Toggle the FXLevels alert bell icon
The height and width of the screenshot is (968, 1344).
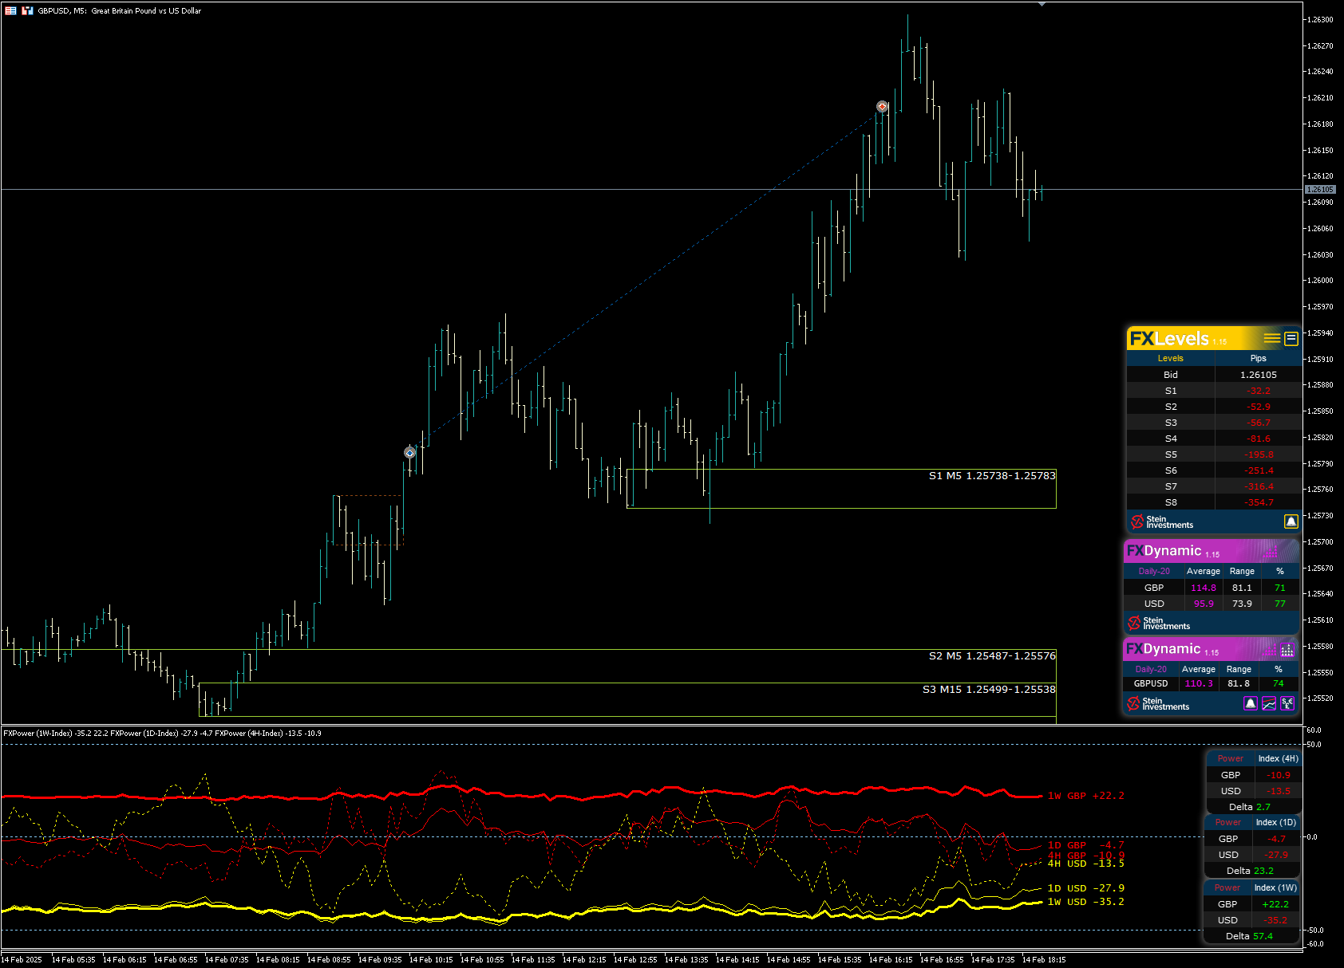click(x=1291, y=521)
